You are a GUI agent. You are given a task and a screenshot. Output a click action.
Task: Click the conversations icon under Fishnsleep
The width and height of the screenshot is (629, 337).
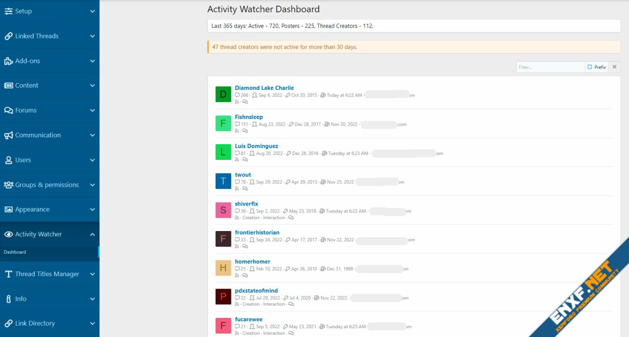(x=245, y=131)
